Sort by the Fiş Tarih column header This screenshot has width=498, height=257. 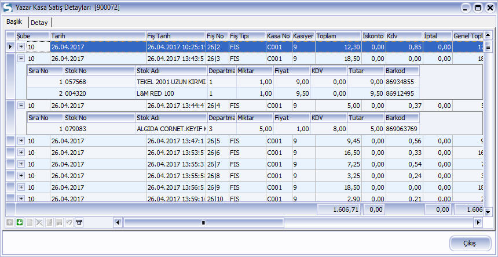175,35
